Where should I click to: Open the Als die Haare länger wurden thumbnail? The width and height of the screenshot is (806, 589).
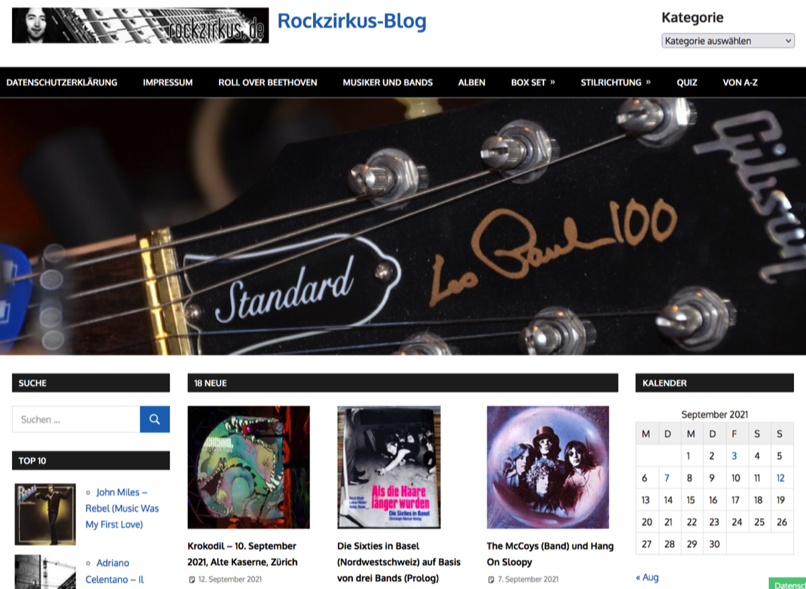click(389, 467)
